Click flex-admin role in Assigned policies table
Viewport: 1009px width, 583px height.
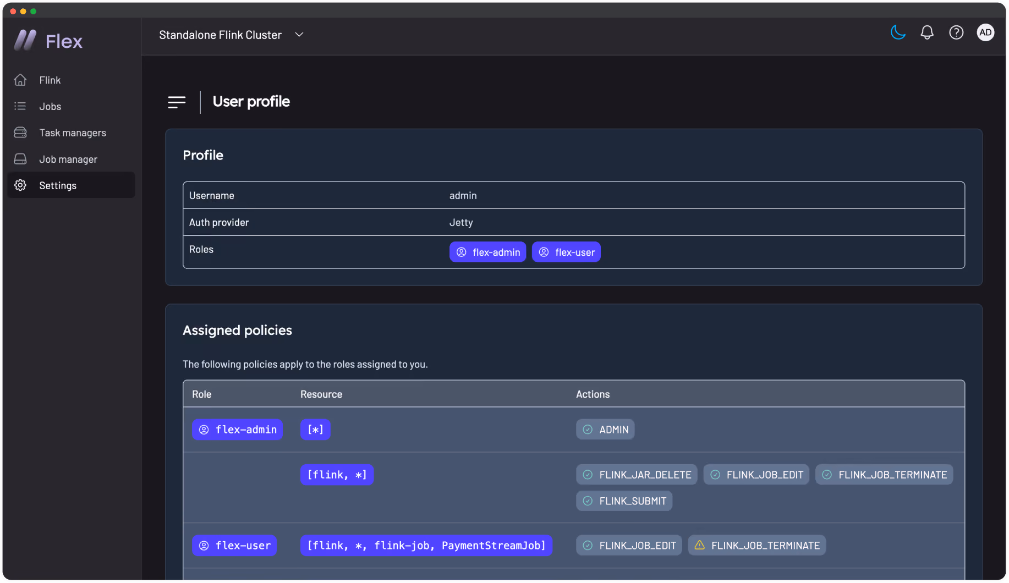[237, 430]
